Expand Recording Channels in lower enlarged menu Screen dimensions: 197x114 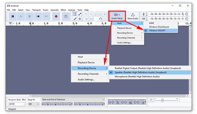tap(90, 74)
